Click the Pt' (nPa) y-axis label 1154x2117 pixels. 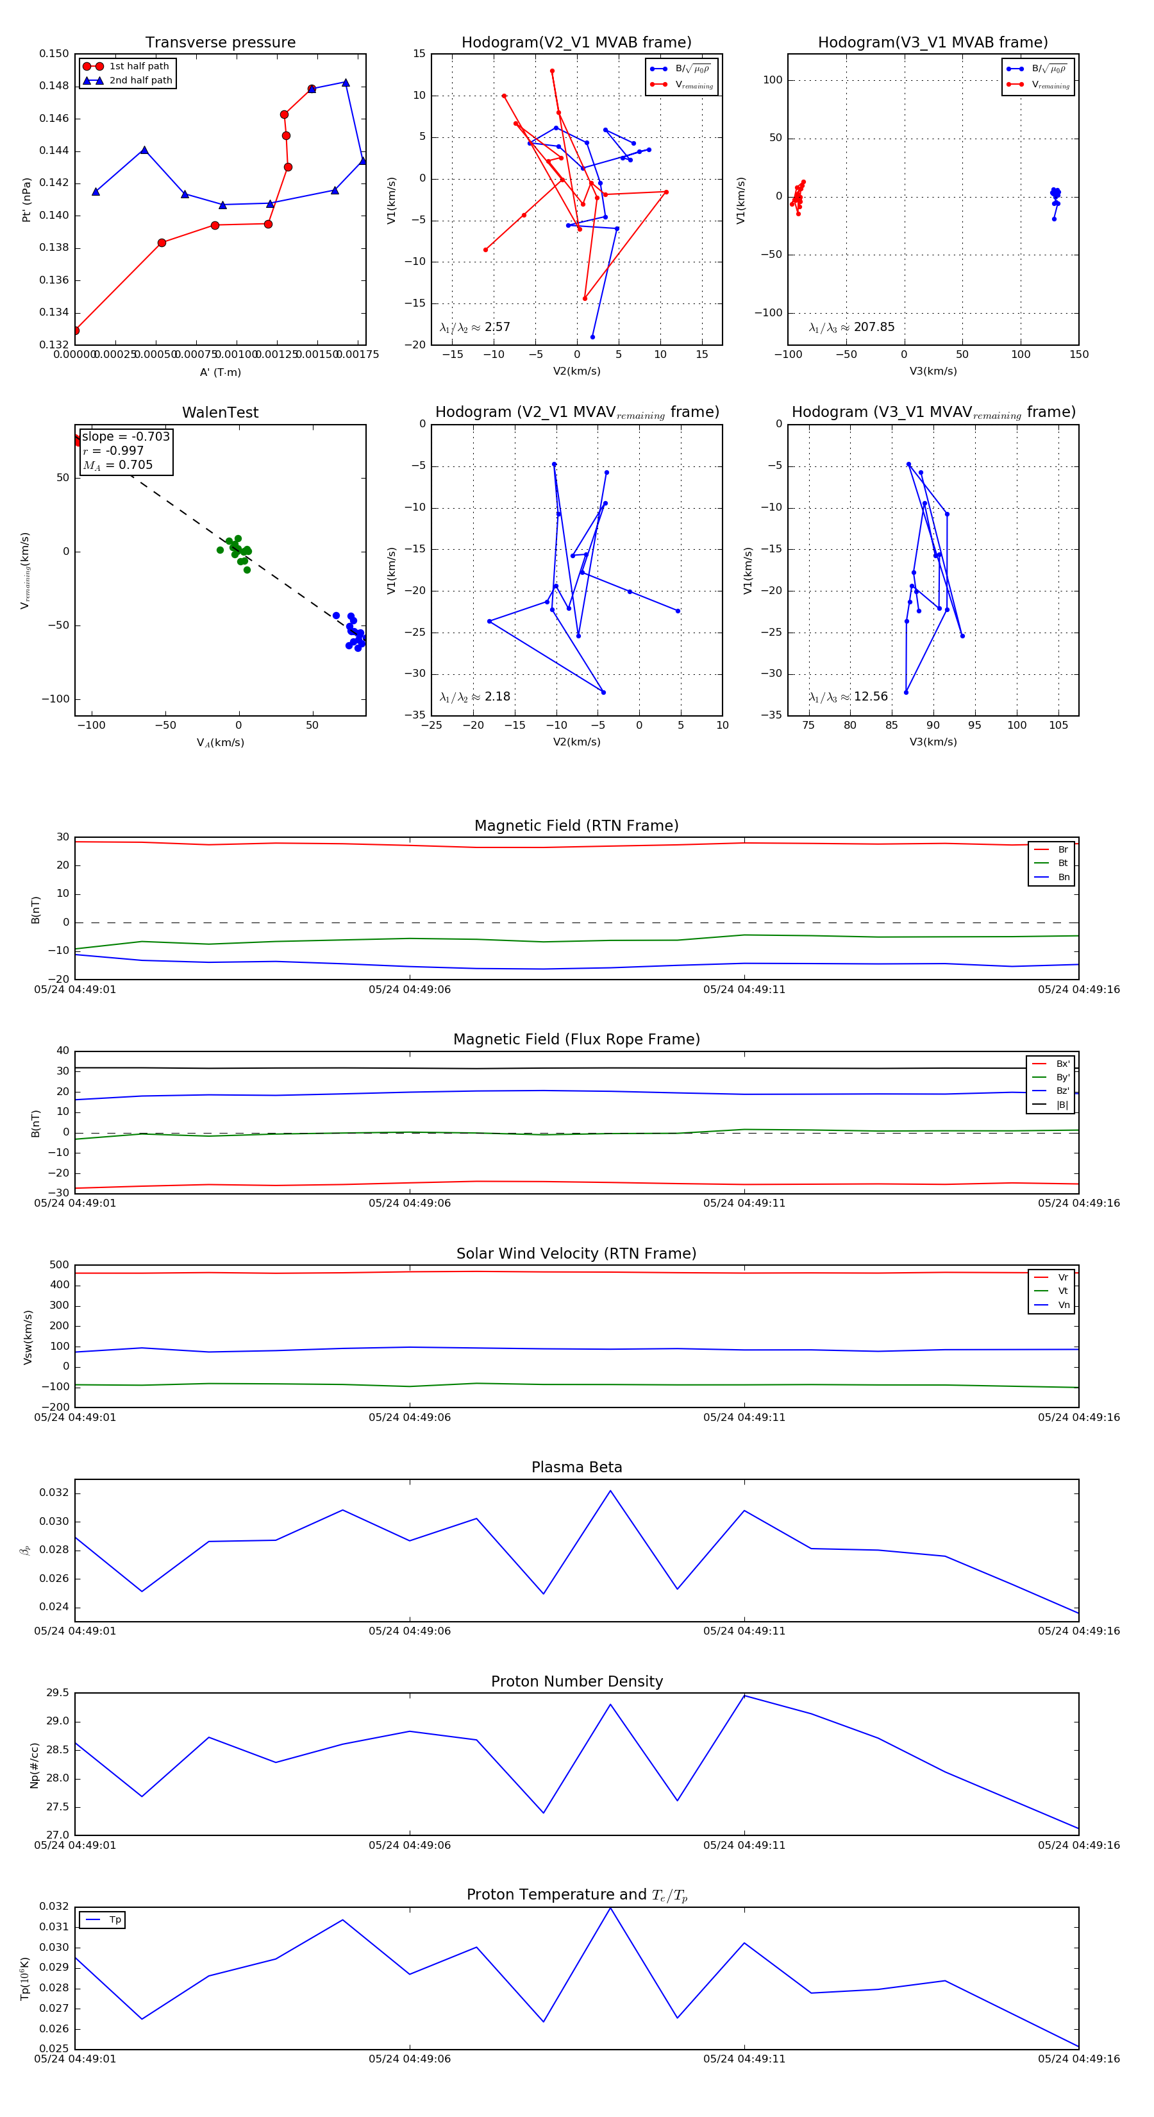click(x=26, y=200)
